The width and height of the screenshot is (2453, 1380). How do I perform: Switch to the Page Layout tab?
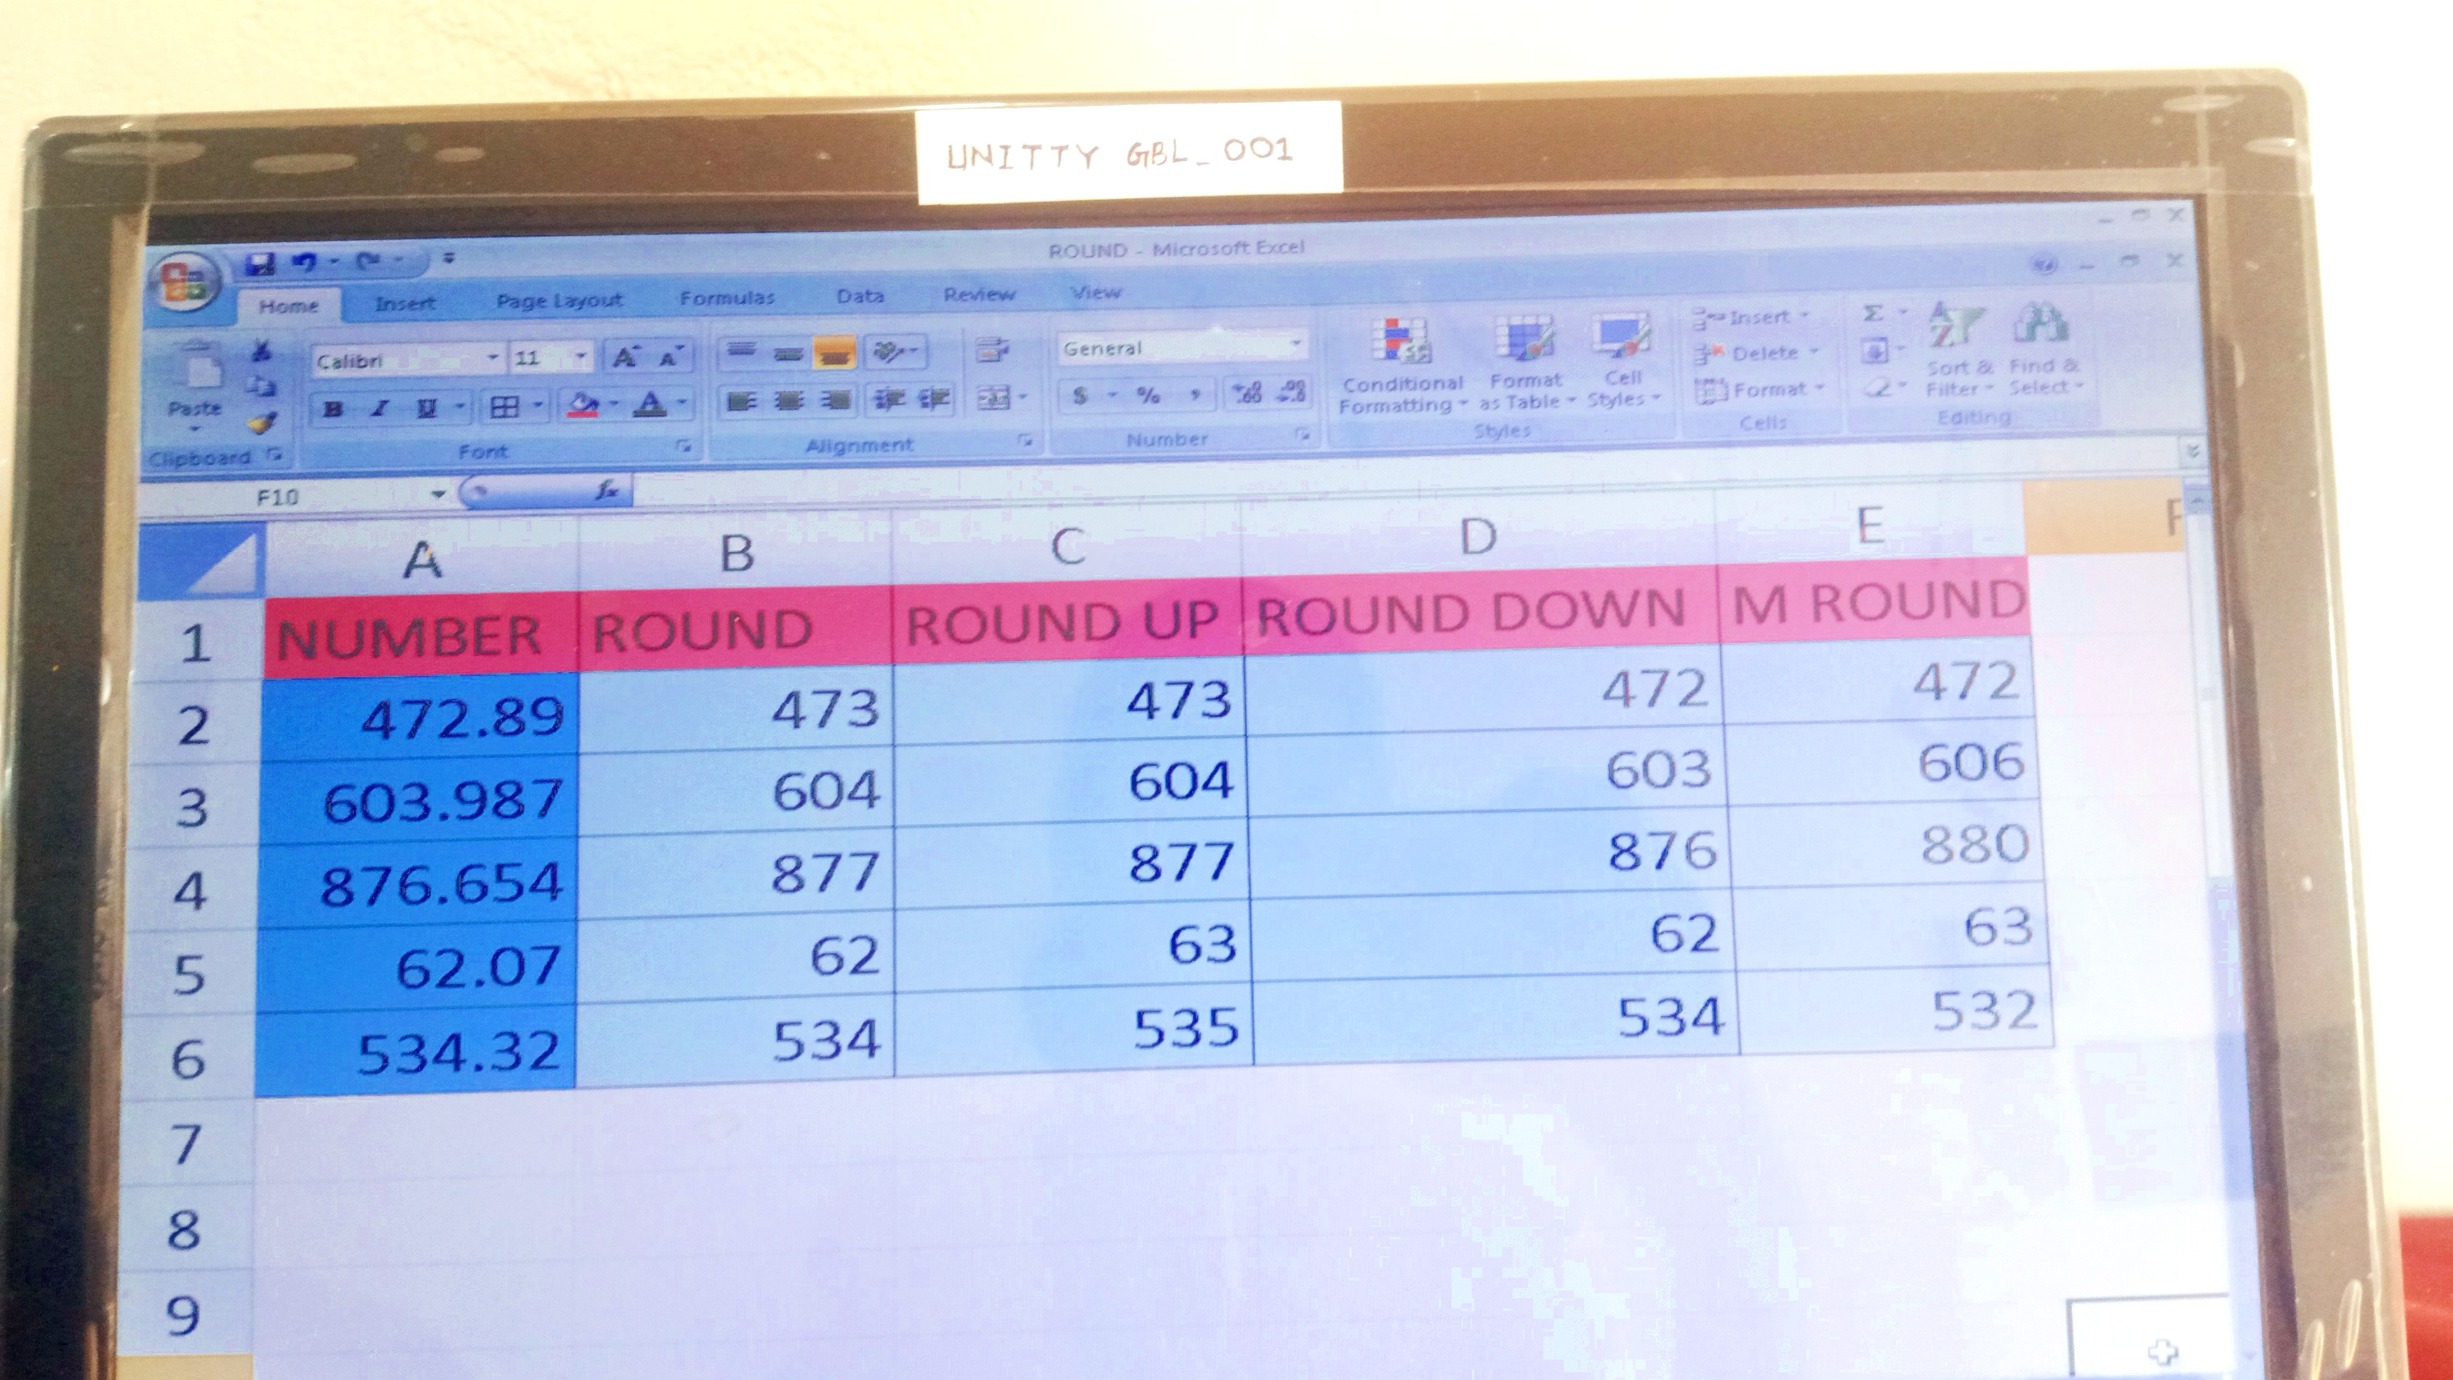(x=559, y=301)
